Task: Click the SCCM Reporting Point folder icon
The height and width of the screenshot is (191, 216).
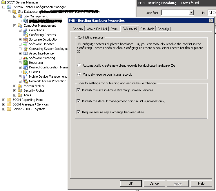Action: point(9,100)
